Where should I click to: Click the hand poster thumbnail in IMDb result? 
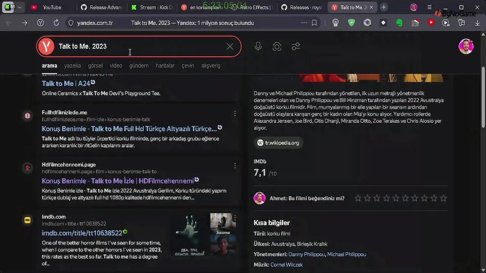point(189,235)
